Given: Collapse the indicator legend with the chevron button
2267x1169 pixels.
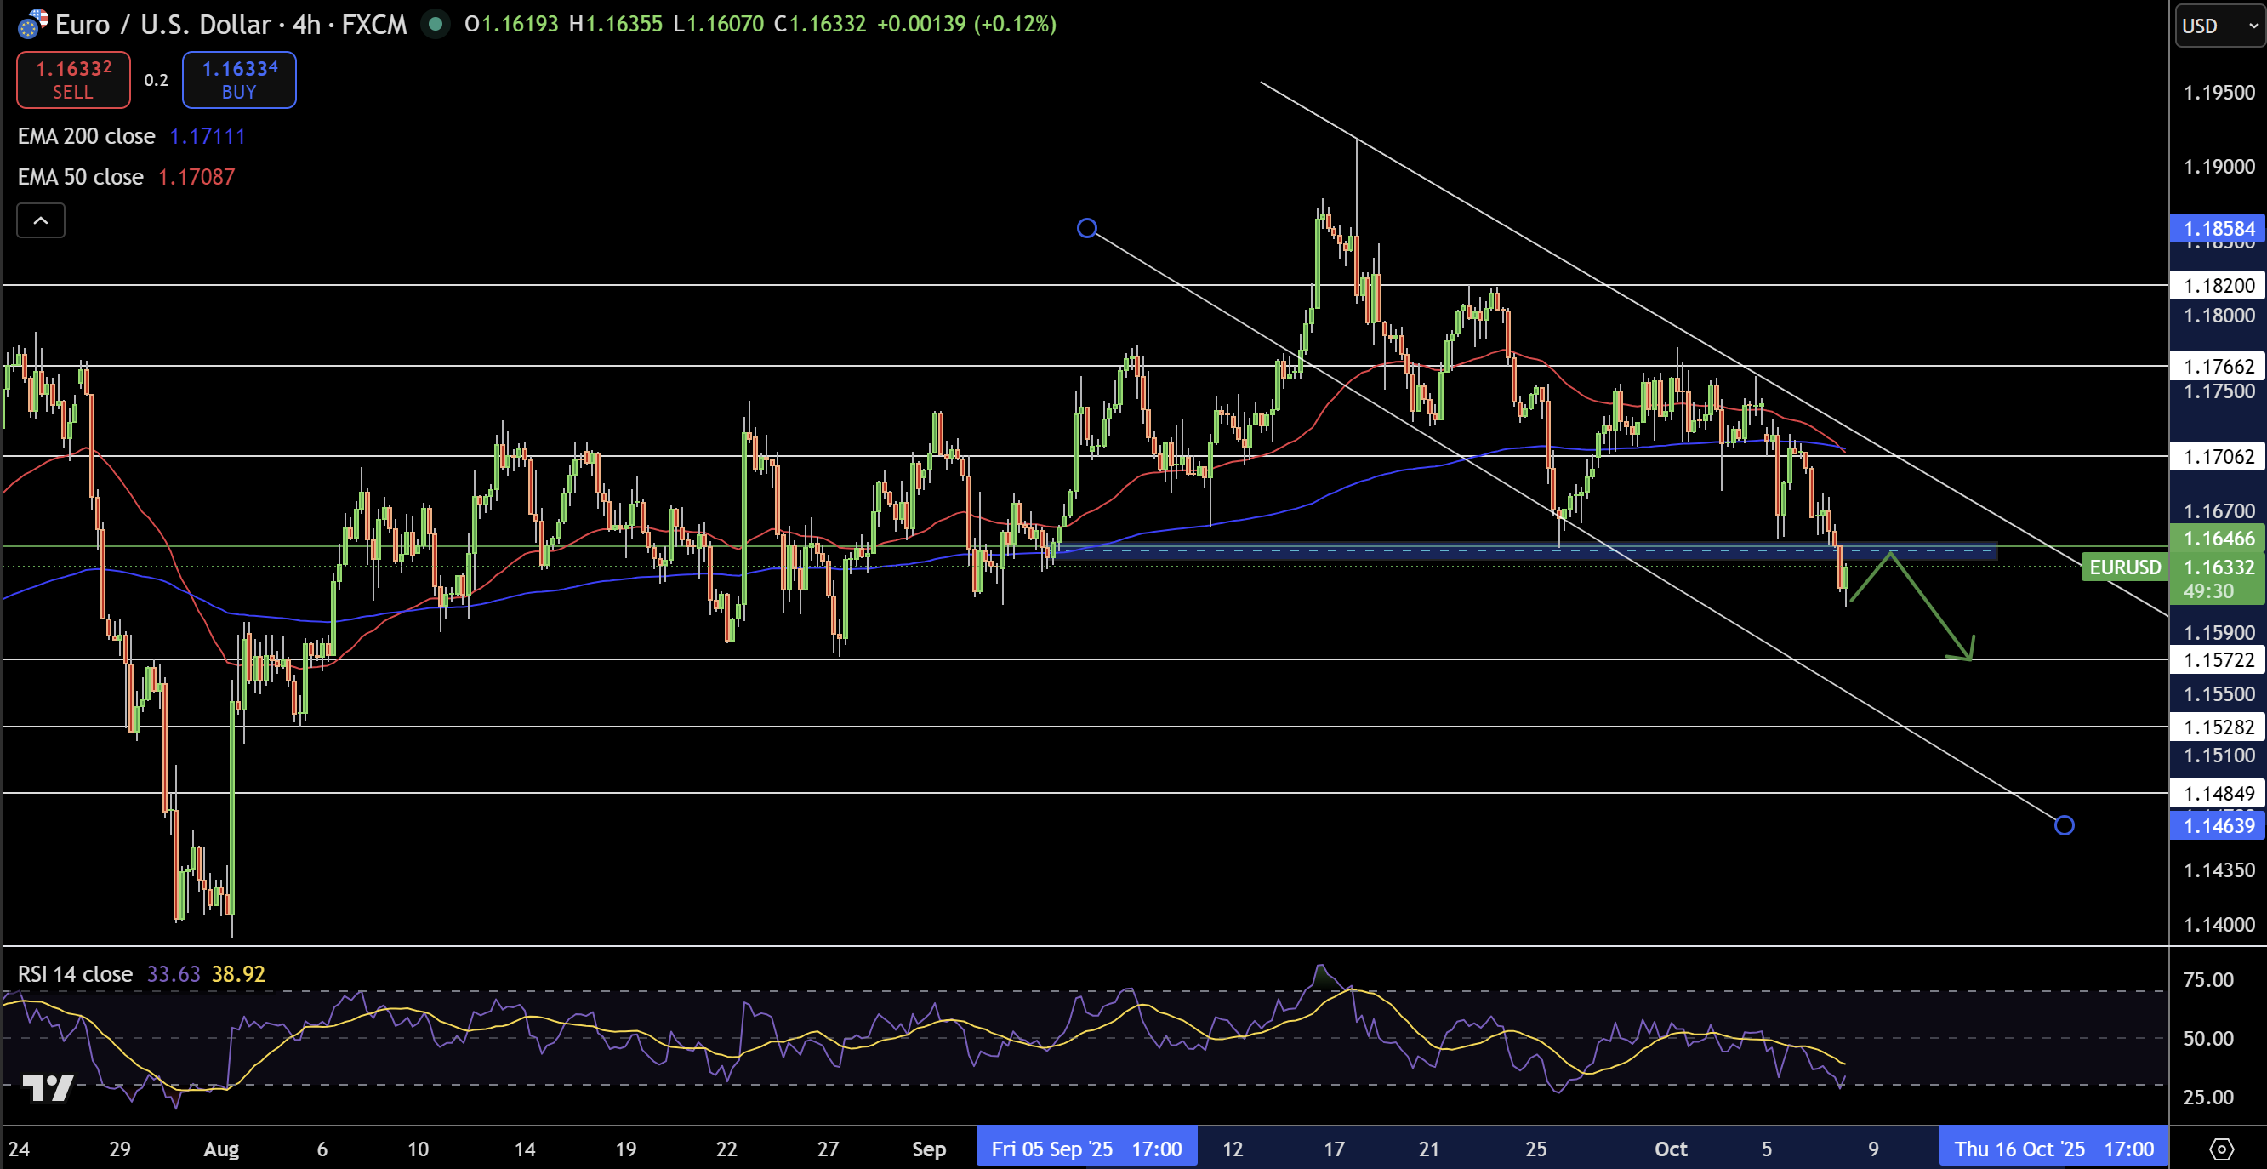Looking at the screenshot, I should tap(41, 221).
